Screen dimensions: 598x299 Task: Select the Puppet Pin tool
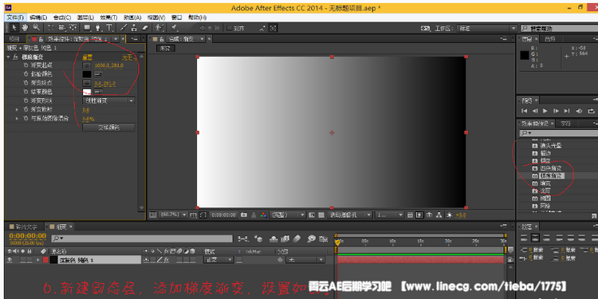click(x=175, y=27)
